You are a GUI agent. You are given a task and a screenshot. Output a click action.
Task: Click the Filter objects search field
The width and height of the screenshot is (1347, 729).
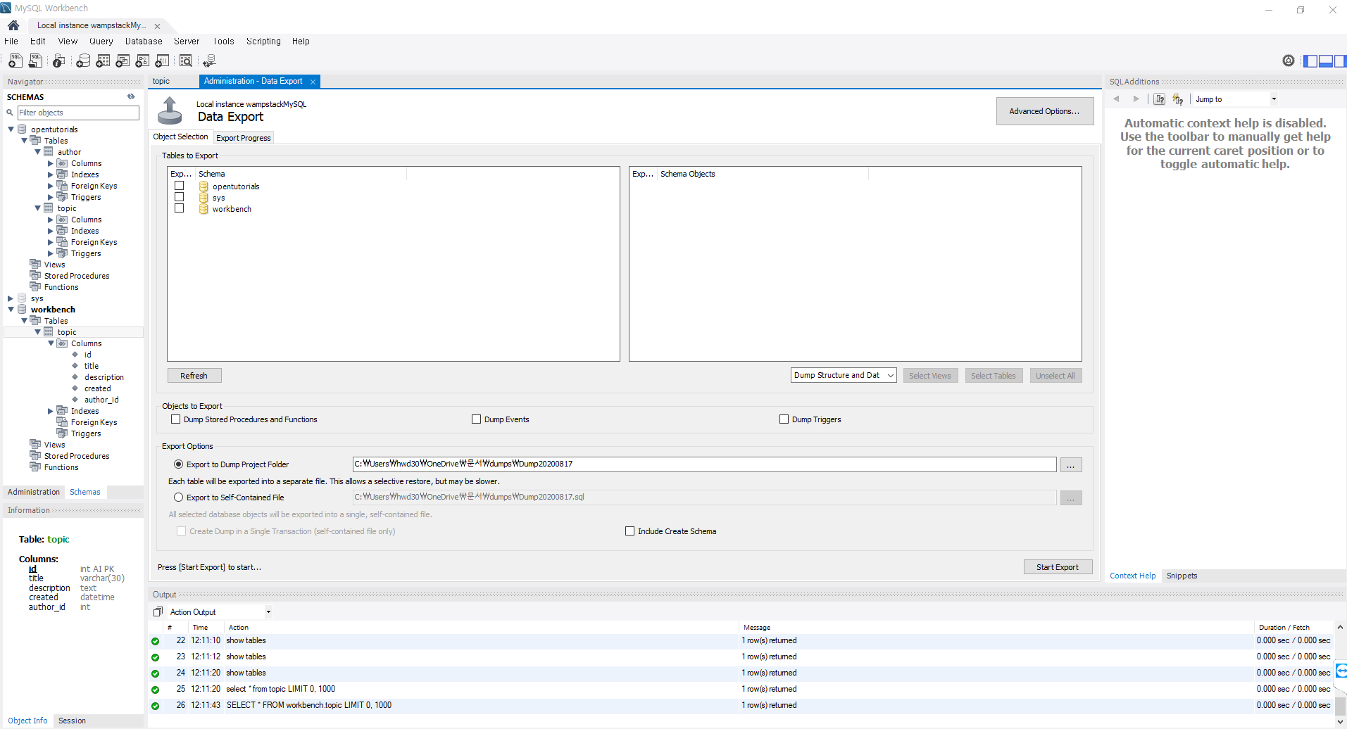pos(78,113)
